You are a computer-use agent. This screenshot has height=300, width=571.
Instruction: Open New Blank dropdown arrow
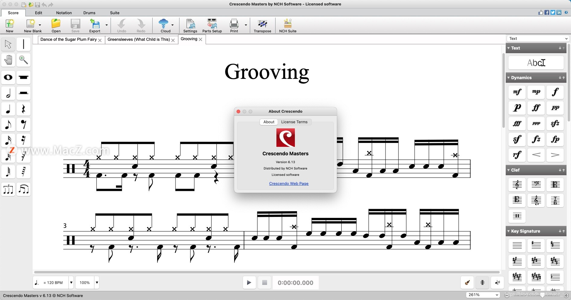(x=40, y=25)
